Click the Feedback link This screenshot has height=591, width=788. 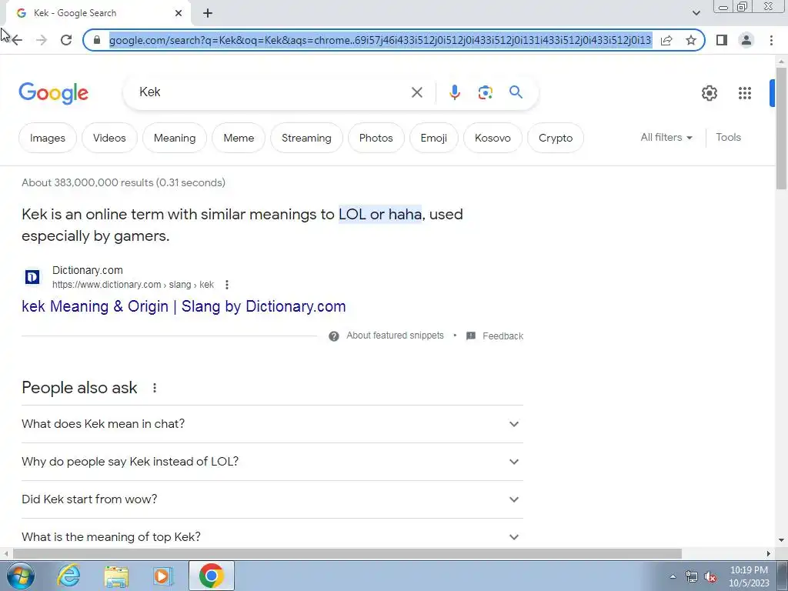click(x=503, y=336)
